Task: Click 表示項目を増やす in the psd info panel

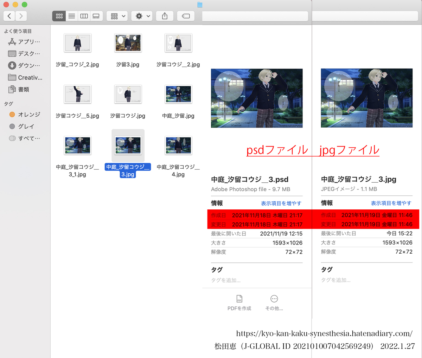Action: coord(281,203)
